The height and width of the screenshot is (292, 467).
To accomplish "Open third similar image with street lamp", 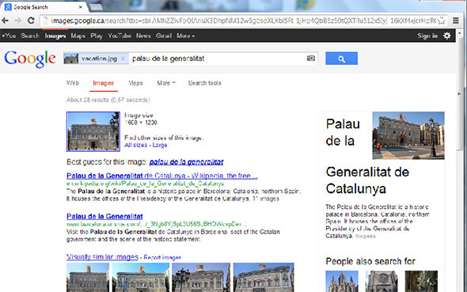I will [x=201, y=277].
